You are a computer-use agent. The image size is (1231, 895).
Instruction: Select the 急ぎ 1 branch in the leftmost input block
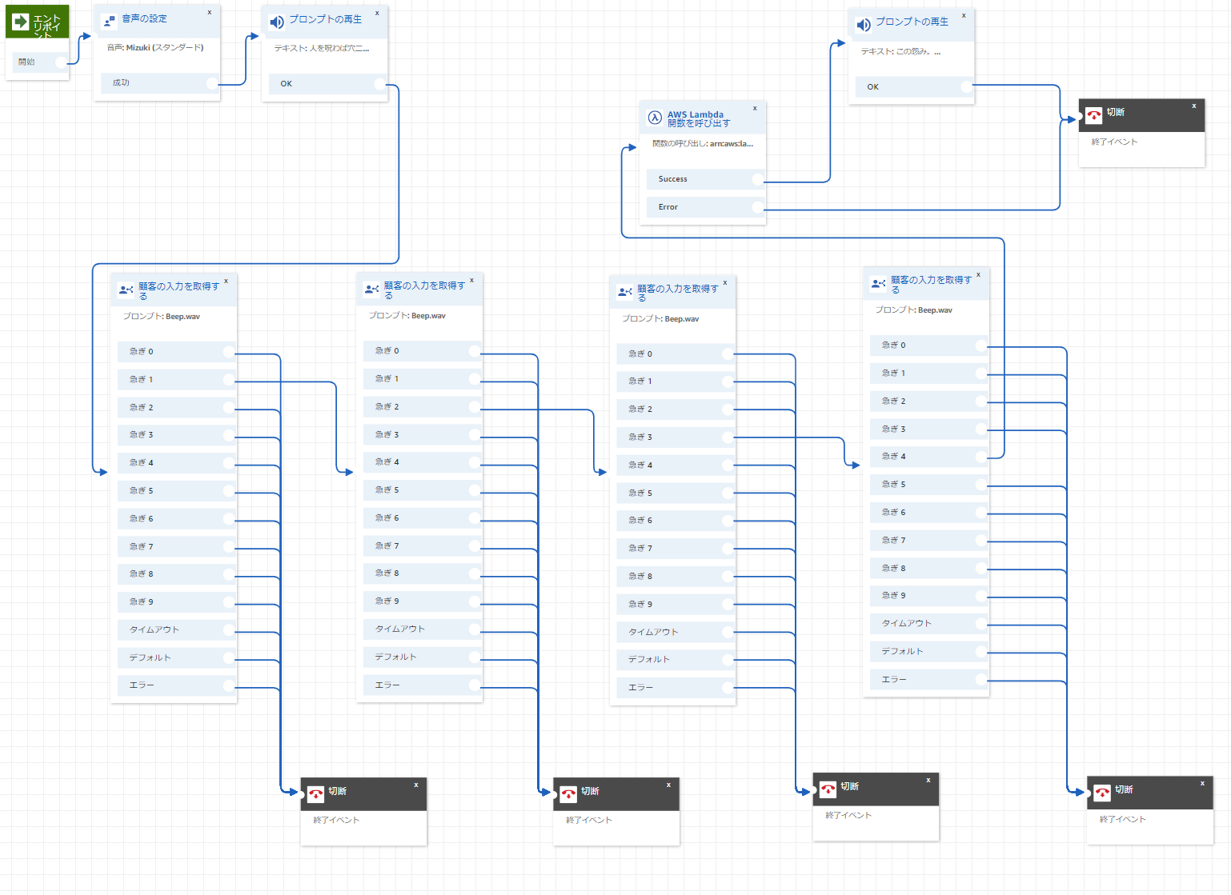point(176,380)
